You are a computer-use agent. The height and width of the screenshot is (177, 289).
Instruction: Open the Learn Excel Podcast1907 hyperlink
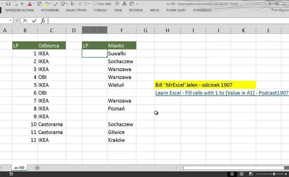tap(222, 93)
